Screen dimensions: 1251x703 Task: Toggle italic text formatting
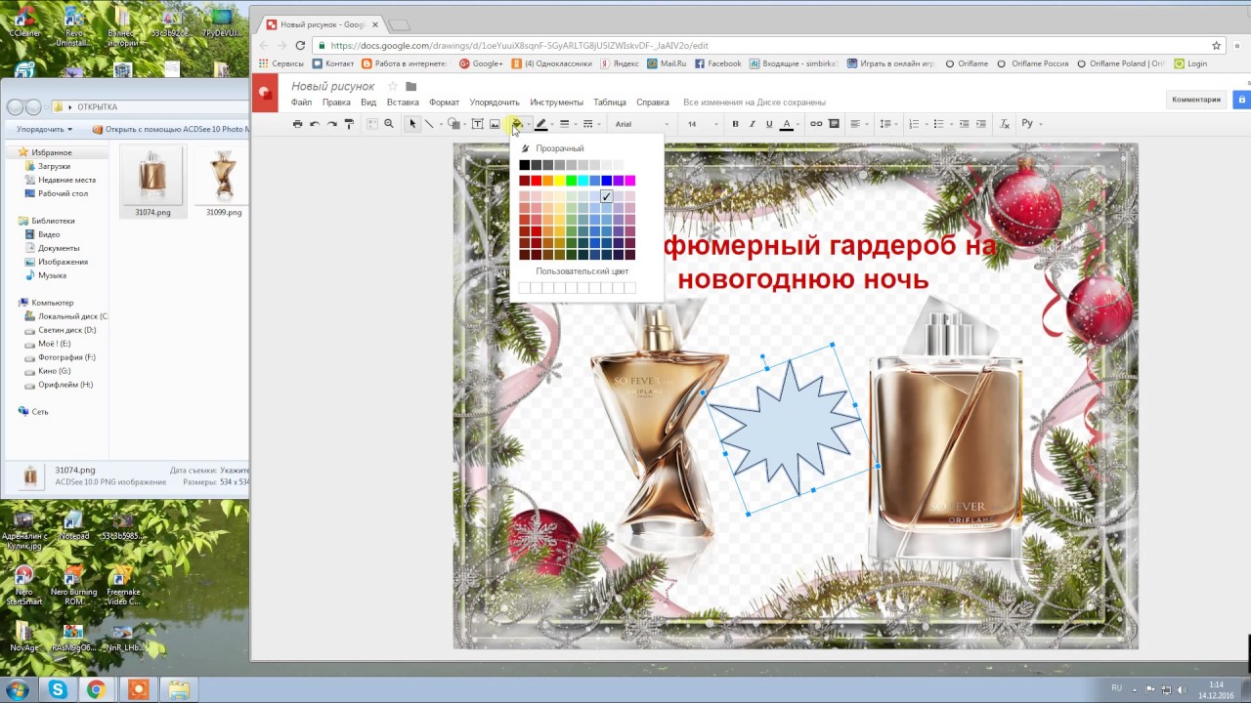pos(753,124)
